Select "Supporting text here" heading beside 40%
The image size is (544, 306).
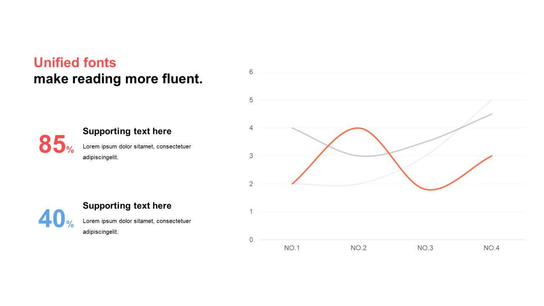click(127, 206)
